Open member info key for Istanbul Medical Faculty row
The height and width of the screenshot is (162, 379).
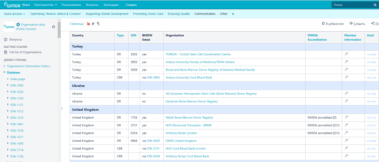pyautogui.click(x=346, y=69)
